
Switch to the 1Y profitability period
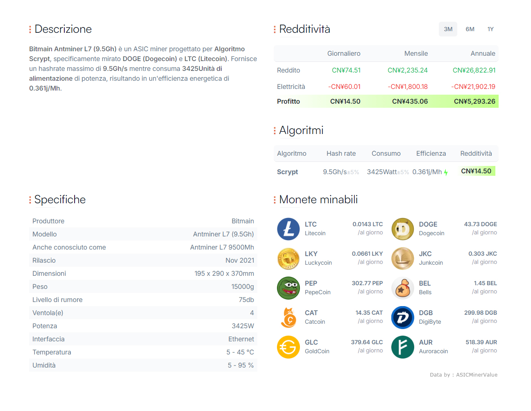pos(490,29)
